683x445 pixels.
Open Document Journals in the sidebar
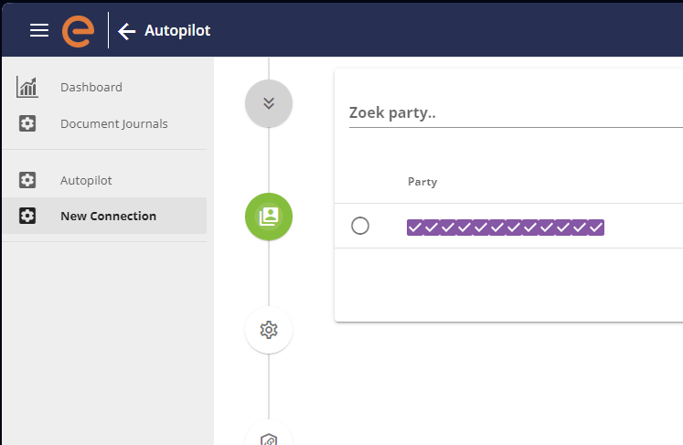[114, 124]
